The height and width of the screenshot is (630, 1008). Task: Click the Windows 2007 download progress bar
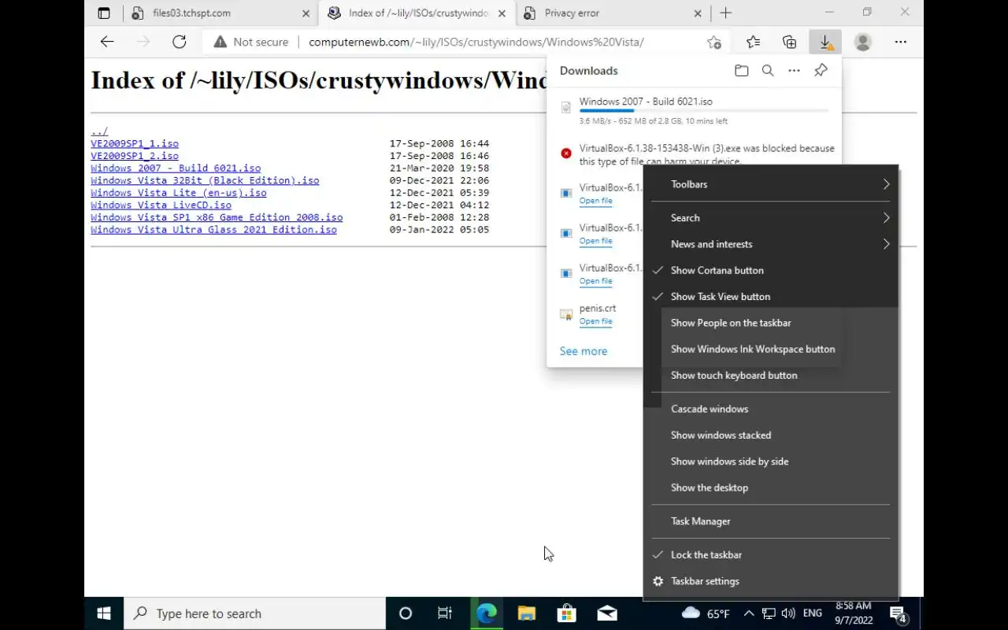(x=704, y=111)
